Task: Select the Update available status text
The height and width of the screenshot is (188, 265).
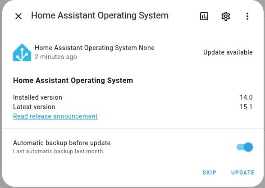Action: 228,52
